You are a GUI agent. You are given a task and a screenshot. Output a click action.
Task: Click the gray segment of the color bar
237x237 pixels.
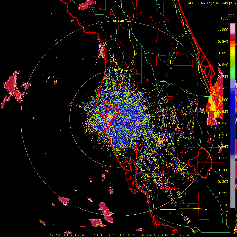(233, 183)
